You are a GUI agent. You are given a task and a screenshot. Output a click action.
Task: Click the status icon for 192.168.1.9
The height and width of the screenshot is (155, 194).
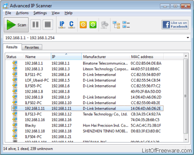(x=15, y=97)
